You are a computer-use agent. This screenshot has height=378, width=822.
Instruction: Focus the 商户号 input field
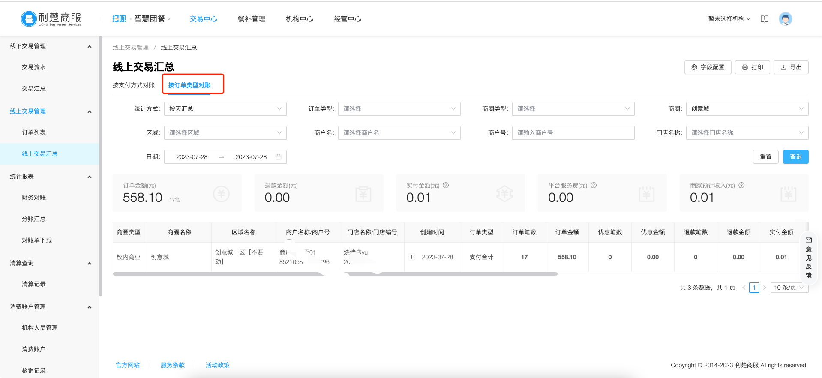(573, 133)
